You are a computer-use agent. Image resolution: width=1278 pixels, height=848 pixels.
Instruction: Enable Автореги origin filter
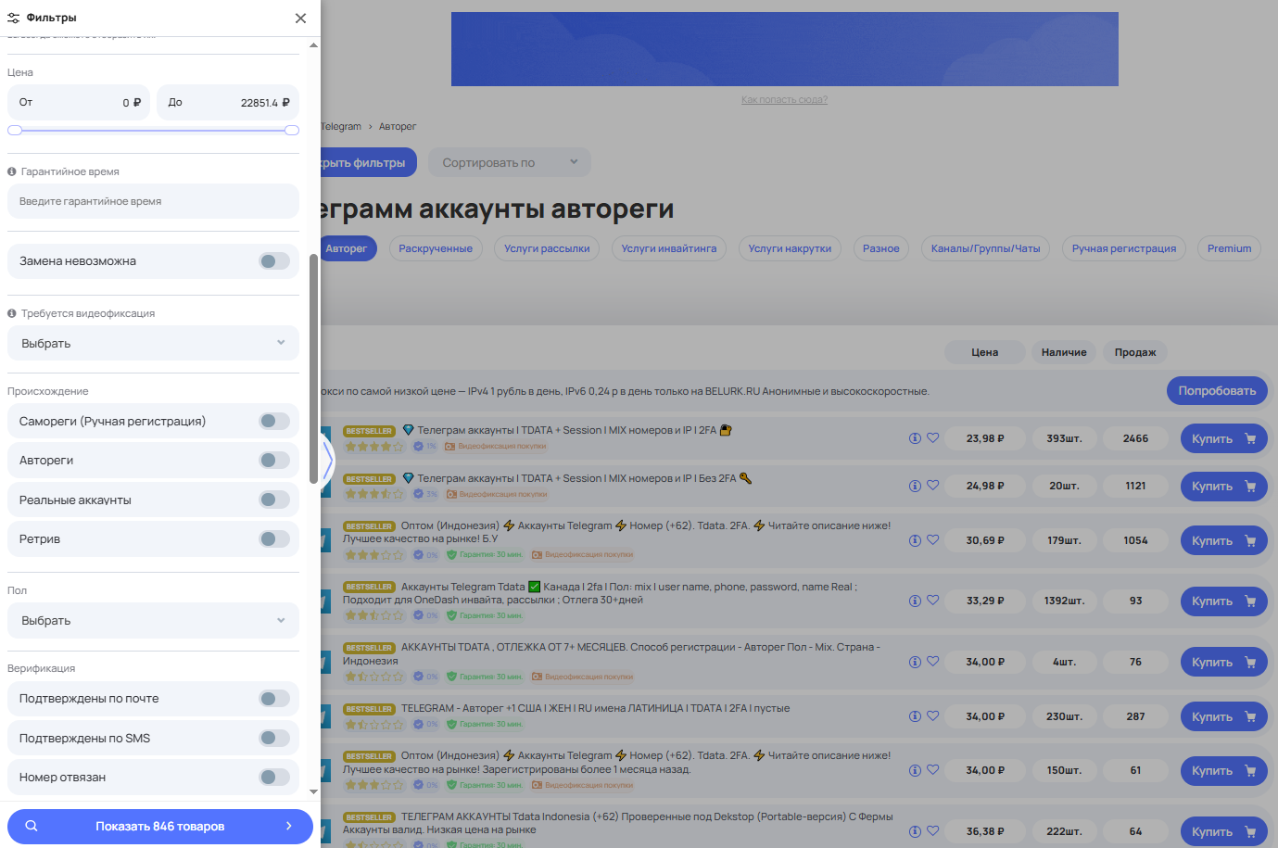274,461
